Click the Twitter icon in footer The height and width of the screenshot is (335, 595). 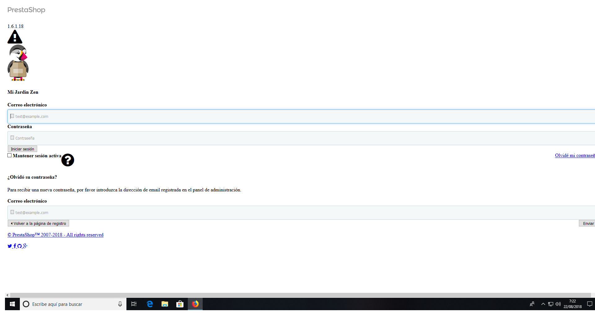pyautogui.click(x=10, y=246)
